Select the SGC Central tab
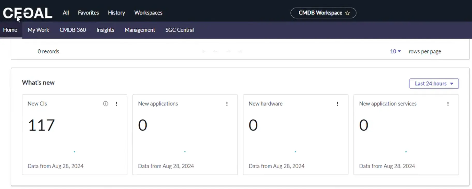 [180, 30]
